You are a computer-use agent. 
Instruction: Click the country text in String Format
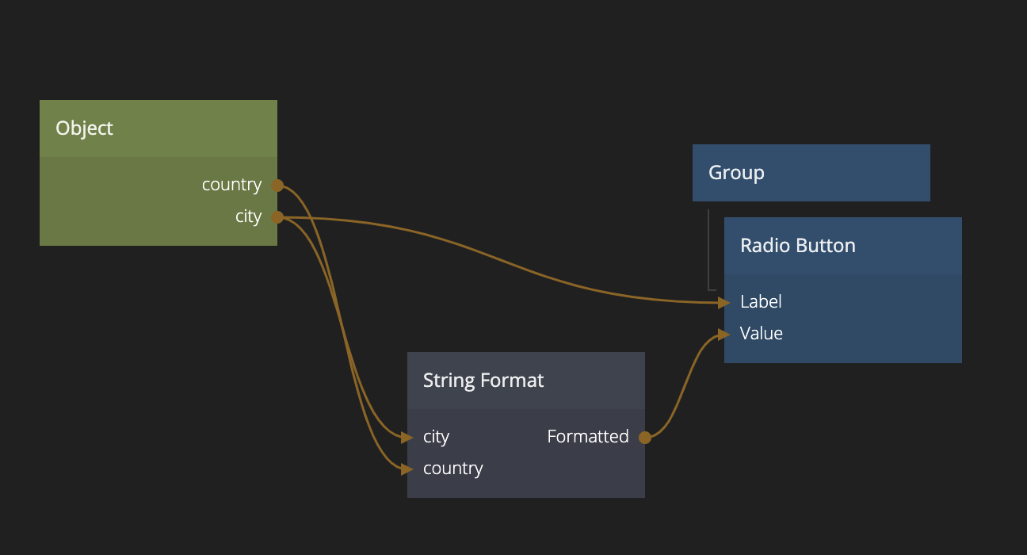(x=452, y=469)
